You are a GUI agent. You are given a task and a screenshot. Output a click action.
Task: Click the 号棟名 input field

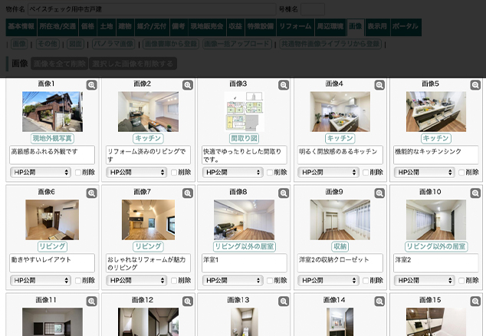pos(313,9)
